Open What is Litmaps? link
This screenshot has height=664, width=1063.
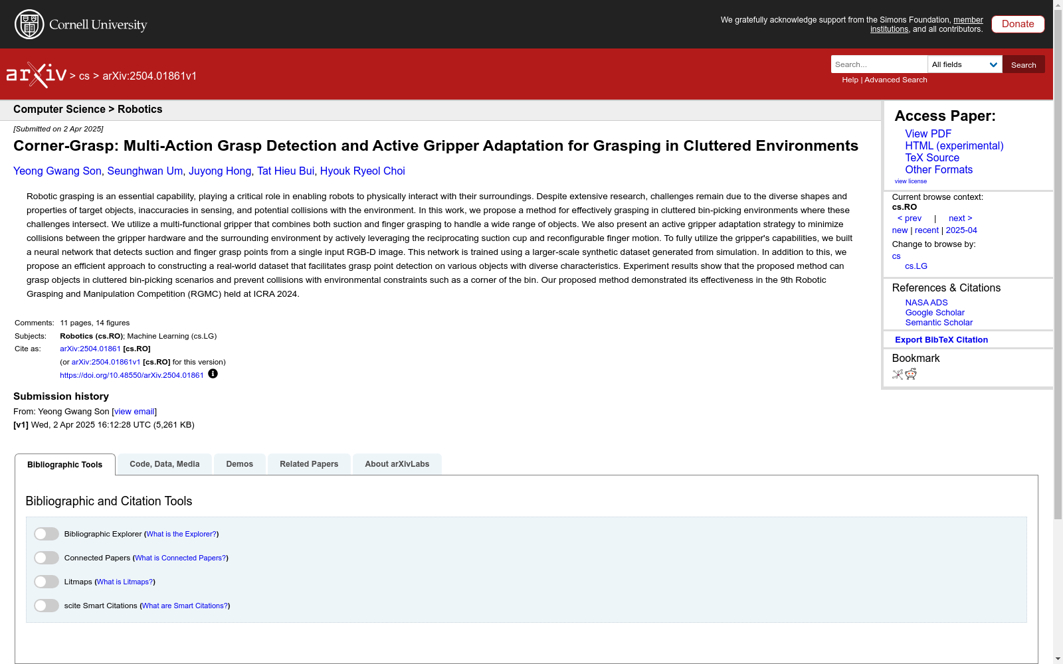click(125, 582)
